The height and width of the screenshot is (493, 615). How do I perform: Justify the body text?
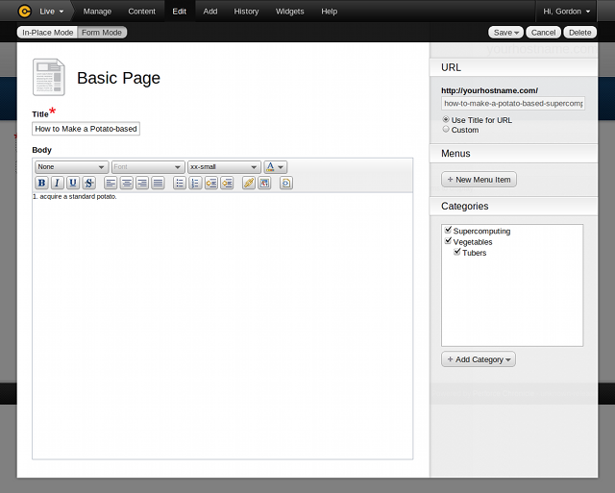coord(158,183)
